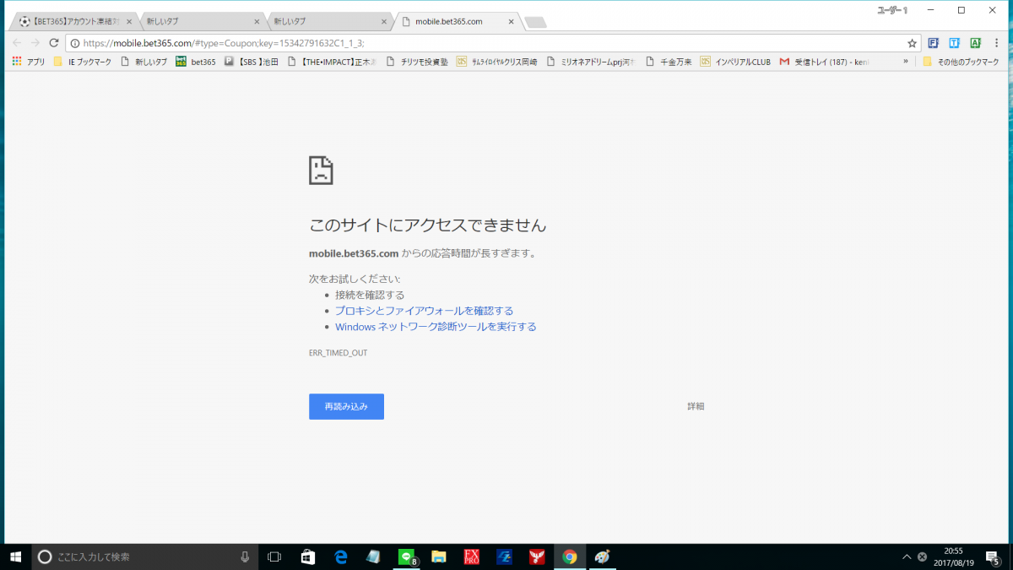Open the アプリ apps shortcut

coord(28,62)
